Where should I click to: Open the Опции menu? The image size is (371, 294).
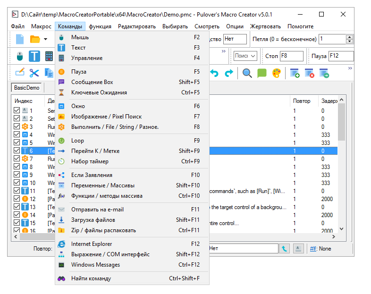coord(235,26)
